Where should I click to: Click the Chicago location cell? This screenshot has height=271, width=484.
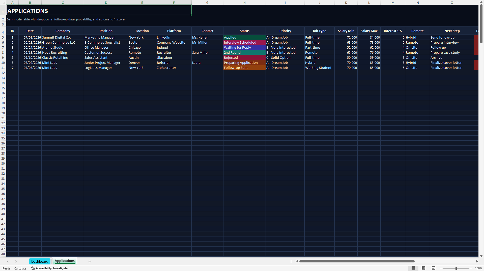tap(142, 47)
